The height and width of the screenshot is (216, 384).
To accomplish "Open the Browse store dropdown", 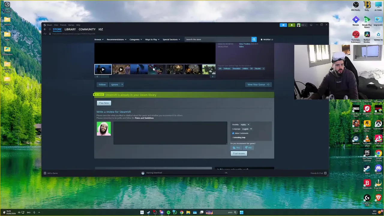I will pyautogui.click(x=99, y=39).
